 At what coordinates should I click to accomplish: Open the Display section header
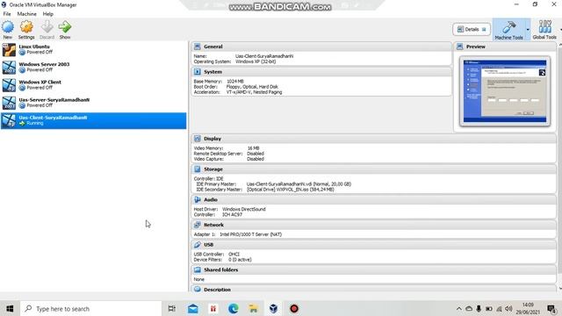(374, 139)
